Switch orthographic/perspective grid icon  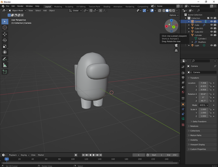pos(176,51)
